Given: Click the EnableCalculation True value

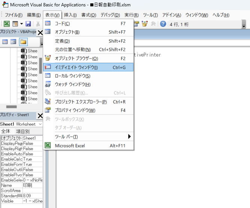Looking at the screenshot, I should (x=33, y=159).
